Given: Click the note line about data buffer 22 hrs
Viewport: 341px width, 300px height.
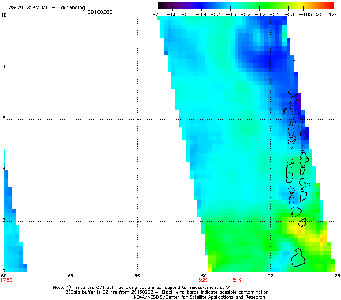Looking at the screenshot, I should click(x=167, y=292).
